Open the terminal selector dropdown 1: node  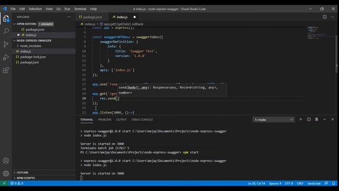[x=273, y=119]
